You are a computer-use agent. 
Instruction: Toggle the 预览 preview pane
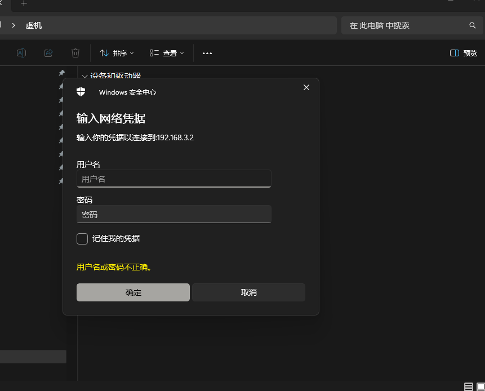click(x=463, y=53)
